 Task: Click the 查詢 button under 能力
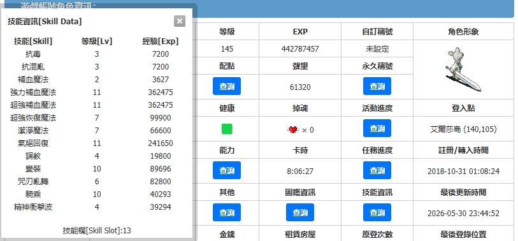point(227,170)
